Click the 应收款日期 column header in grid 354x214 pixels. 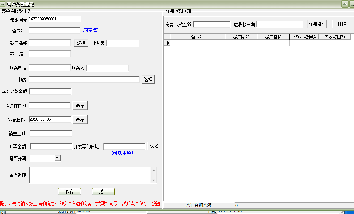click(335, 37)
